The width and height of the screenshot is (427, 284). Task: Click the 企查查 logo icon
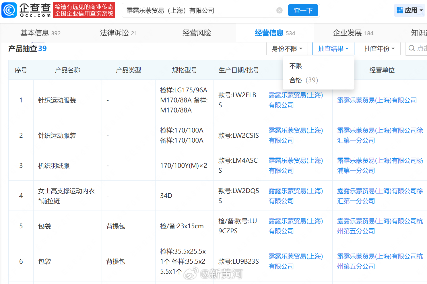(x=9, y=10)
